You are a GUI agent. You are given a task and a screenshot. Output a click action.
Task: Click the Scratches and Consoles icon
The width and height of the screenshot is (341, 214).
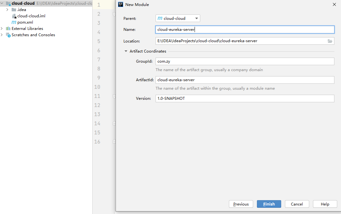(x=8, y=35)
